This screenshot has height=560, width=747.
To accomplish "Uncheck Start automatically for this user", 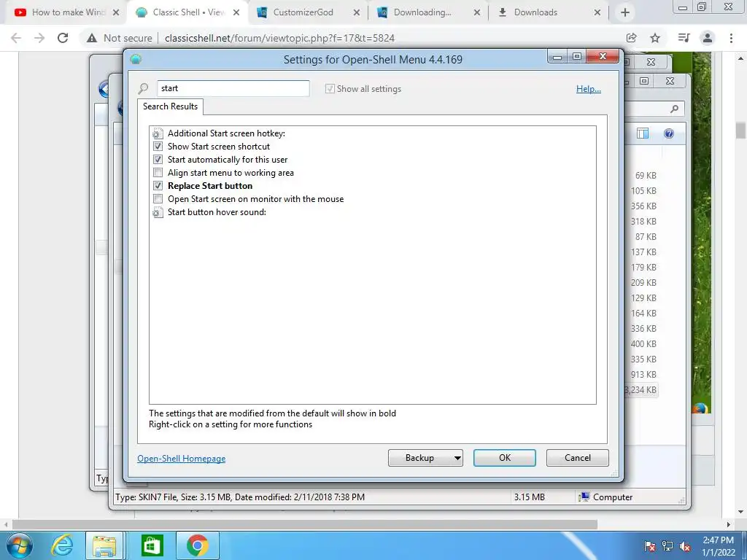I will tap(158, 160).
